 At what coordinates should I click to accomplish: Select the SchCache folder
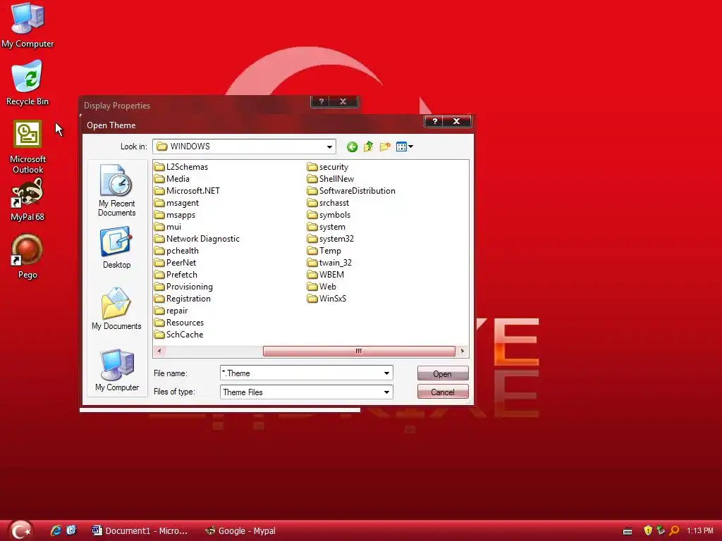[178, 334]
